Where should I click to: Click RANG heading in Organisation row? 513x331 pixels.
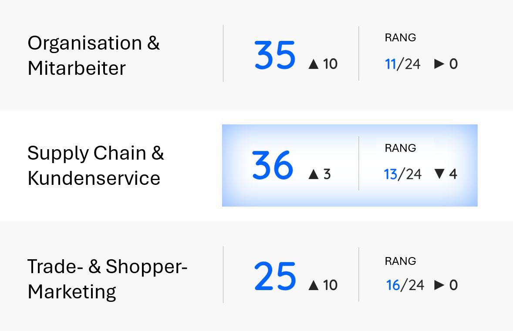[400, 38]
